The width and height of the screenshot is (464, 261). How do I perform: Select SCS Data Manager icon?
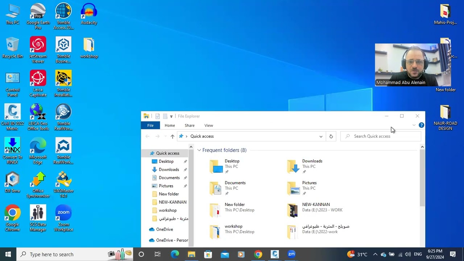[x=38, y=219]
